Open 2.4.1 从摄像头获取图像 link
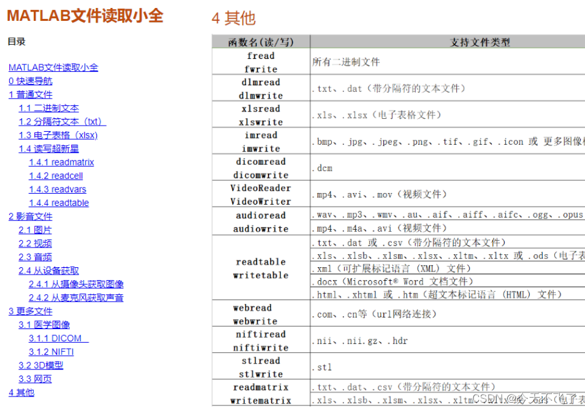This screenshot has width=585, height=410. click(76, 284)
